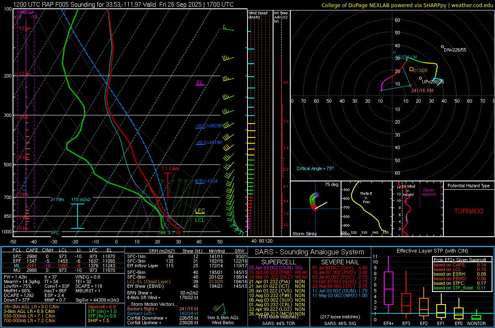495x328 pixels.
Task: Click the 'DCAPE = 1292' value
Action: point(18,295)
